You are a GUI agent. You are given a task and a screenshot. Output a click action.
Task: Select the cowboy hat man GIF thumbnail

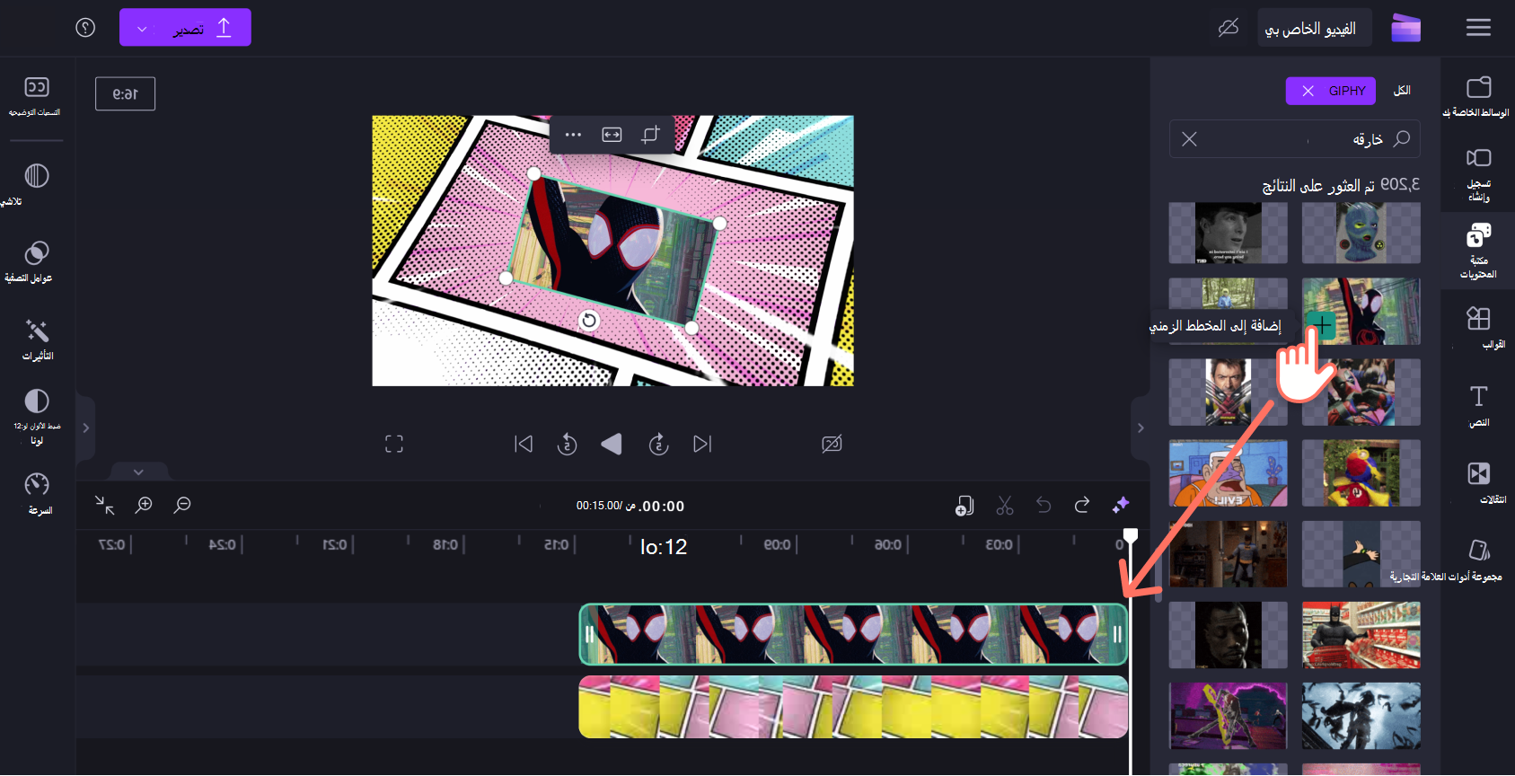1228,233
